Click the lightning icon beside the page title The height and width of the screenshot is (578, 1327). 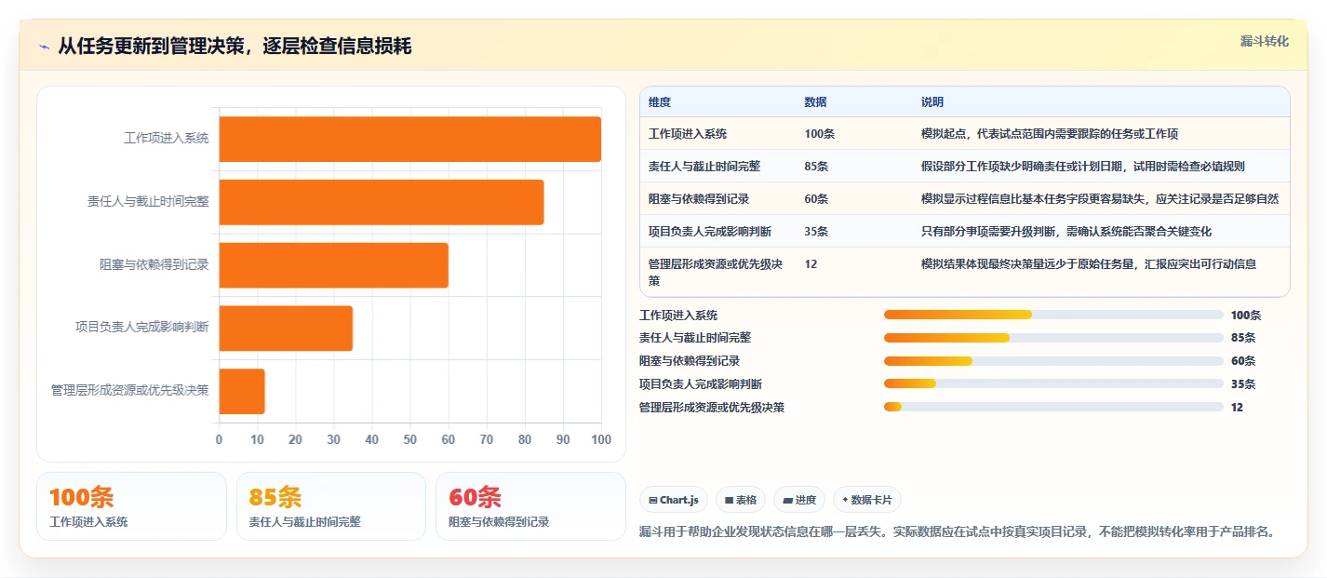pyautogui.click(x=45, y=47)
